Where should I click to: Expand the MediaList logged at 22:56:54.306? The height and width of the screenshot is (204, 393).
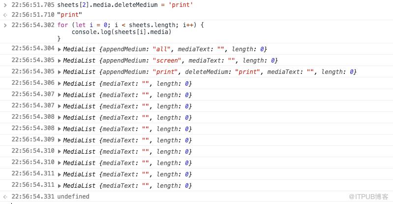tap(60, 84)
